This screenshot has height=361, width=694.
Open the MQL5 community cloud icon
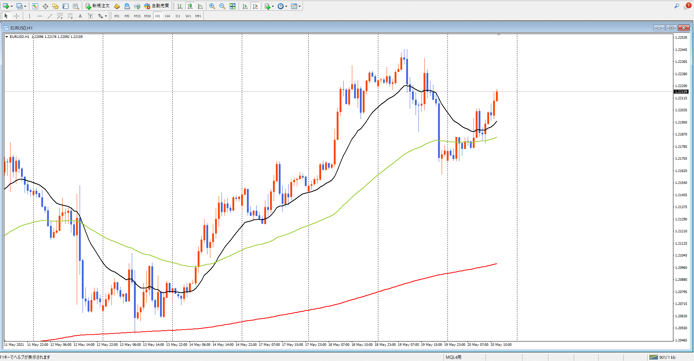pos(127,6)
